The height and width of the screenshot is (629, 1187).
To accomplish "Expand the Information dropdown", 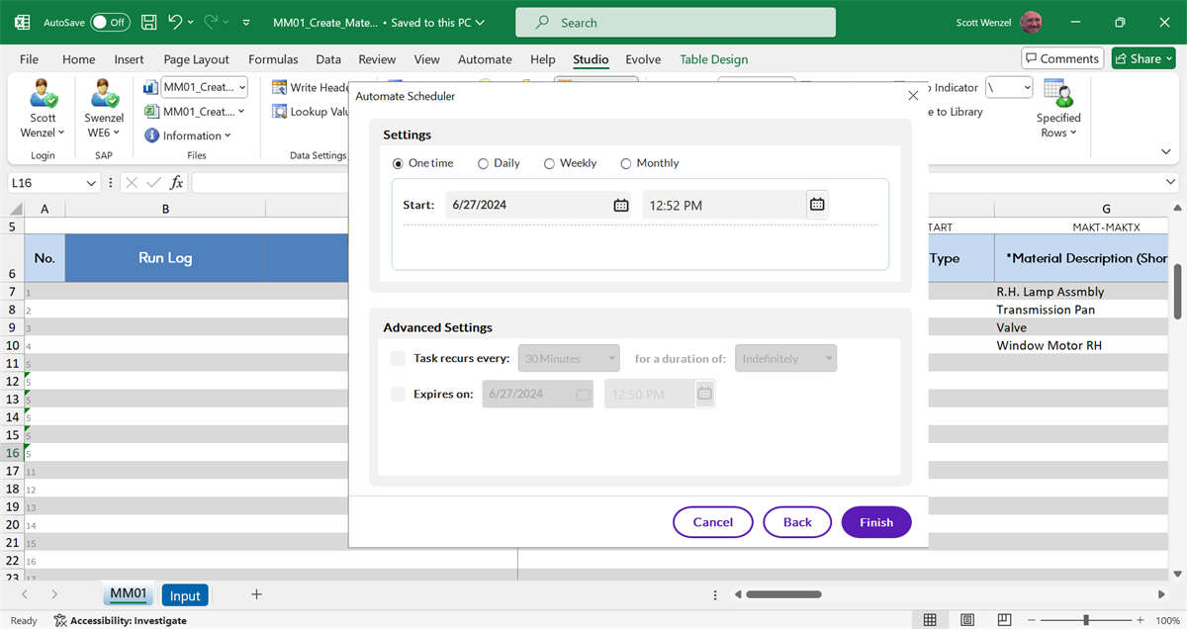I will click(188, 135).
